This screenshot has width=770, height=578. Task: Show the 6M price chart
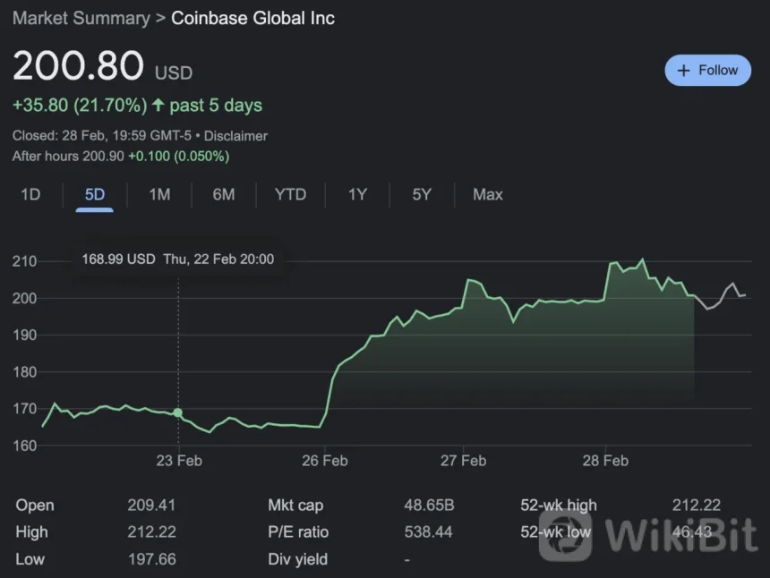point(223,194)
